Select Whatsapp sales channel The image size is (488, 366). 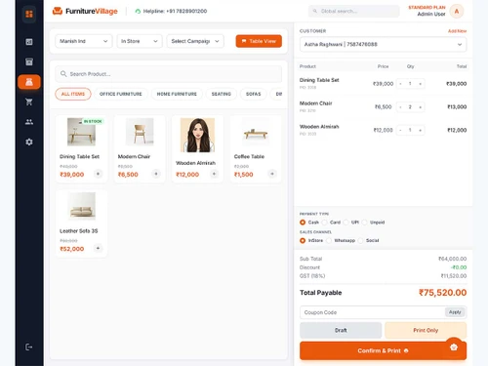(329, 240)
